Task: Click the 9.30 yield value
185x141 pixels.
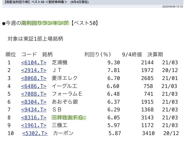Action: pyautogui.click(x=114, y=63)
